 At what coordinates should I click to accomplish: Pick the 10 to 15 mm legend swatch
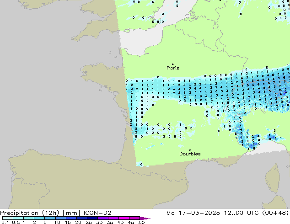pyautogui.click(x=61, y=219)
